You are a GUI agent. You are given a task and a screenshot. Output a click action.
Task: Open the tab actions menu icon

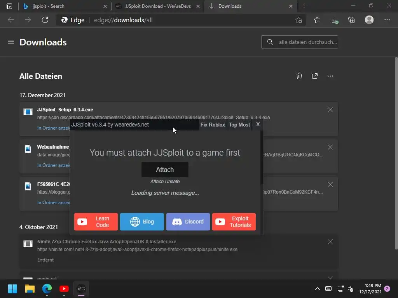pos(9,6)
